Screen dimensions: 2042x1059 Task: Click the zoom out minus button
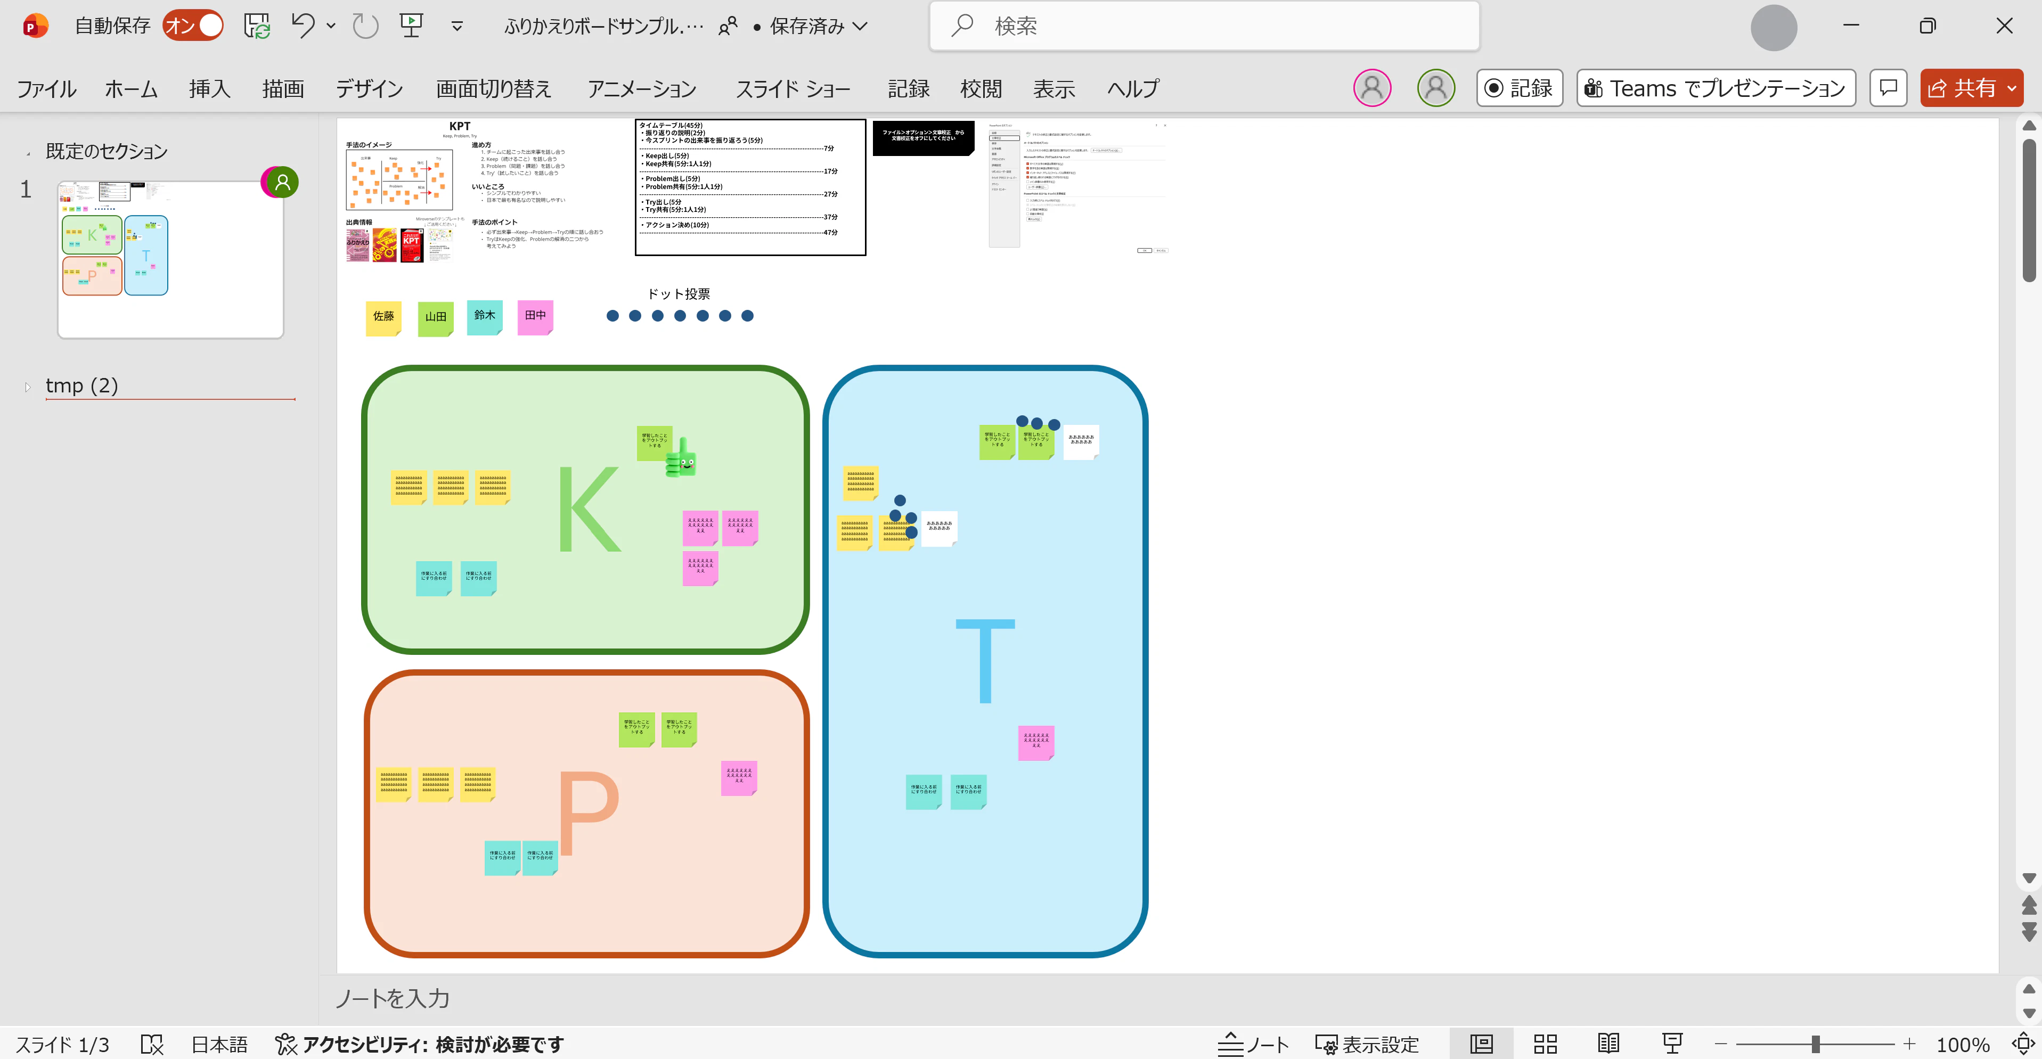coord(1721,1044)
